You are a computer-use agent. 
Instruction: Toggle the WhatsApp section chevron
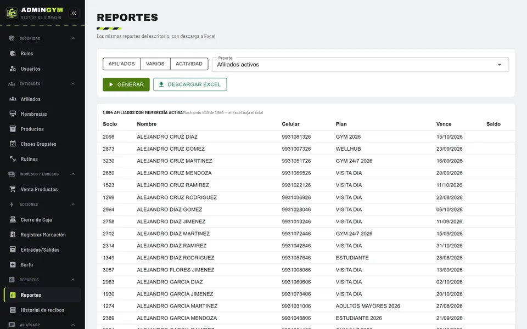tap(73, 325)
